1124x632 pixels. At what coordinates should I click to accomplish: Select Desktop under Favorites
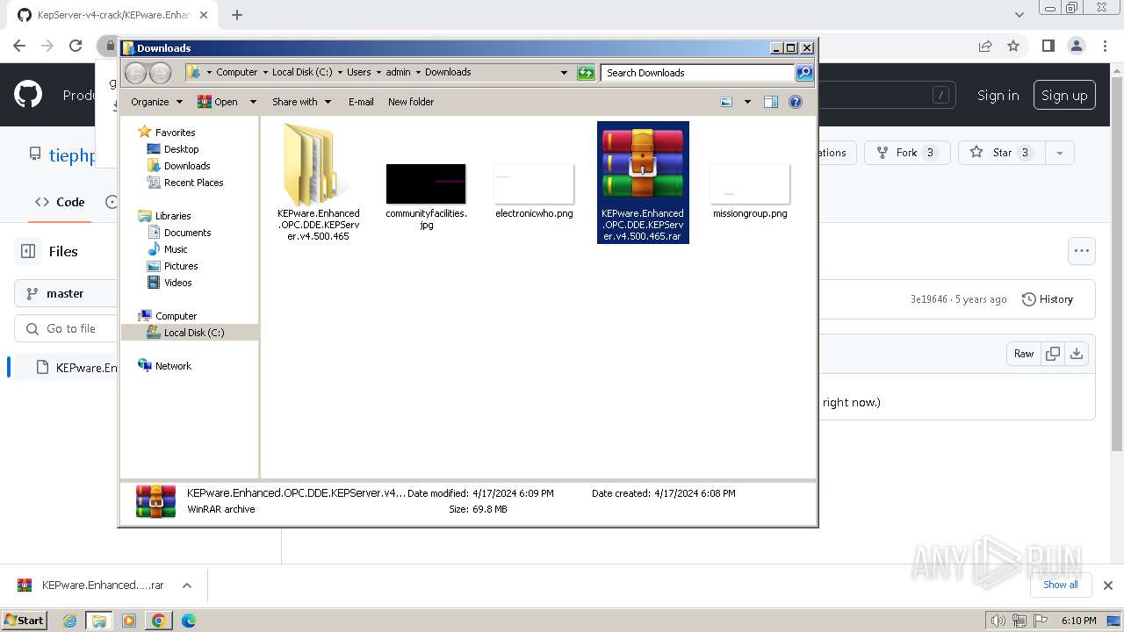point(181,149)
